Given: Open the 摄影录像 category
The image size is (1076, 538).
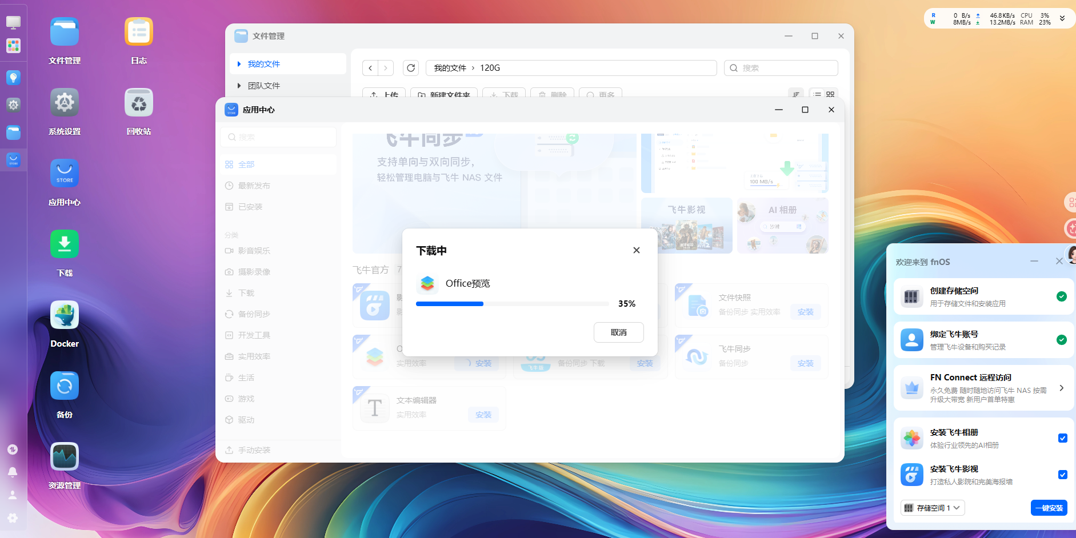Looking at the screenshot, I should 278,272.
